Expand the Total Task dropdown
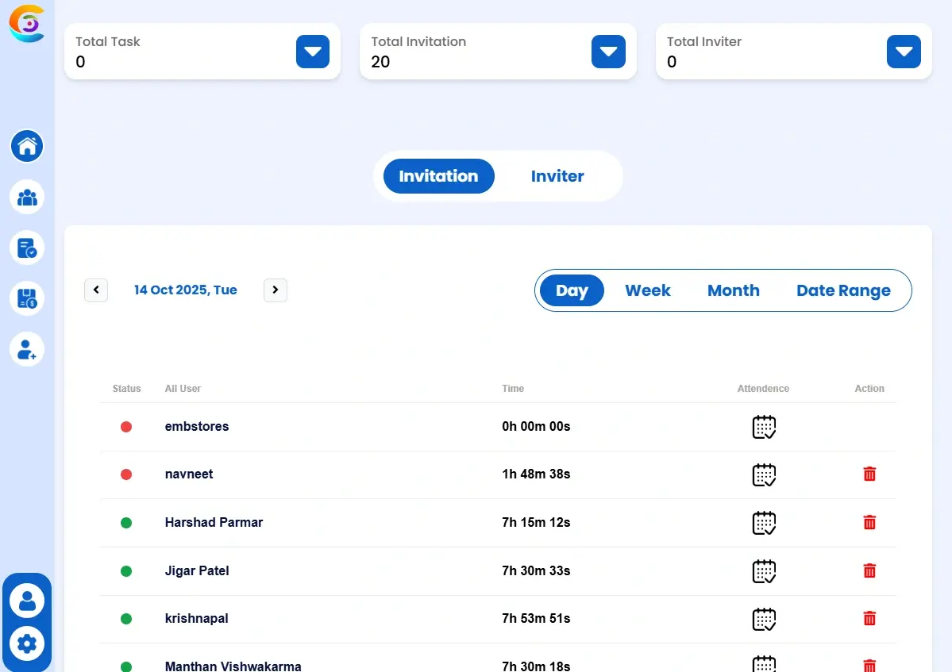This screenshot has width=952, height=672. [x=312, y=51]
